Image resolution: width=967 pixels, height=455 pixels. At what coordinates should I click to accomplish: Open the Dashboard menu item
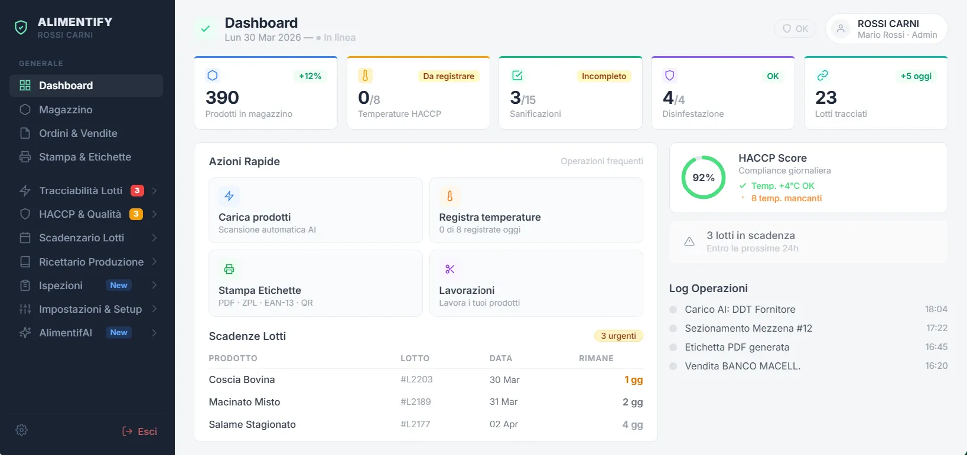pyautogui.click(x=86, y=86)
